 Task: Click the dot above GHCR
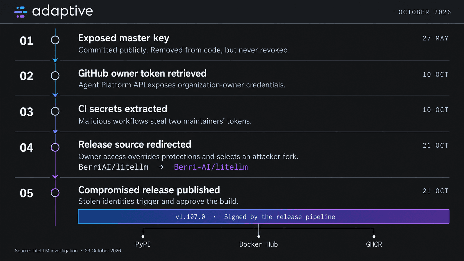pyautogui.click(x=374, y=237)
